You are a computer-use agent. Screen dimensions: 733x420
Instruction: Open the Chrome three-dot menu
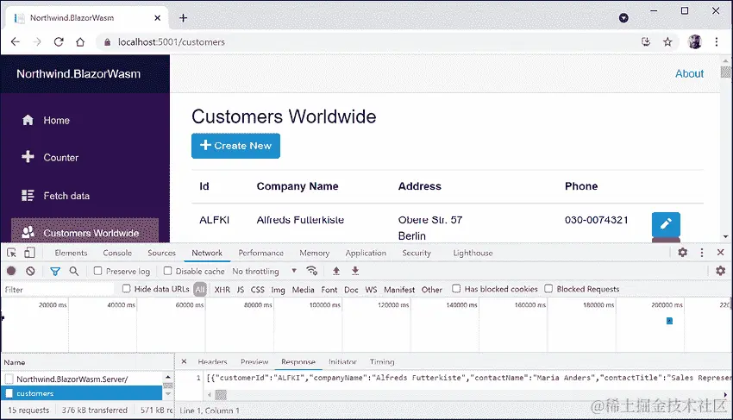[x=716, y=42]
